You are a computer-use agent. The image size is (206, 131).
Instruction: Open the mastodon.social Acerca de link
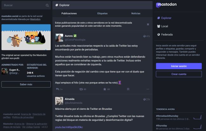coord(26,114)
